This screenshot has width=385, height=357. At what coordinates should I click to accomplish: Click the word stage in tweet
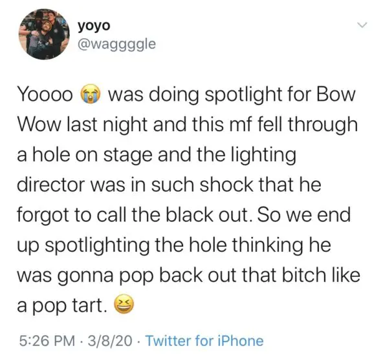click(x=127, y=156)
